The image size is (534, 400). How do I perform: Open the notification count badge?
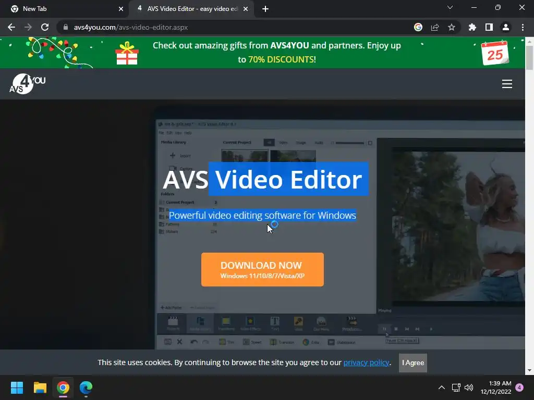pyautogui.click(x=520, y=387)
